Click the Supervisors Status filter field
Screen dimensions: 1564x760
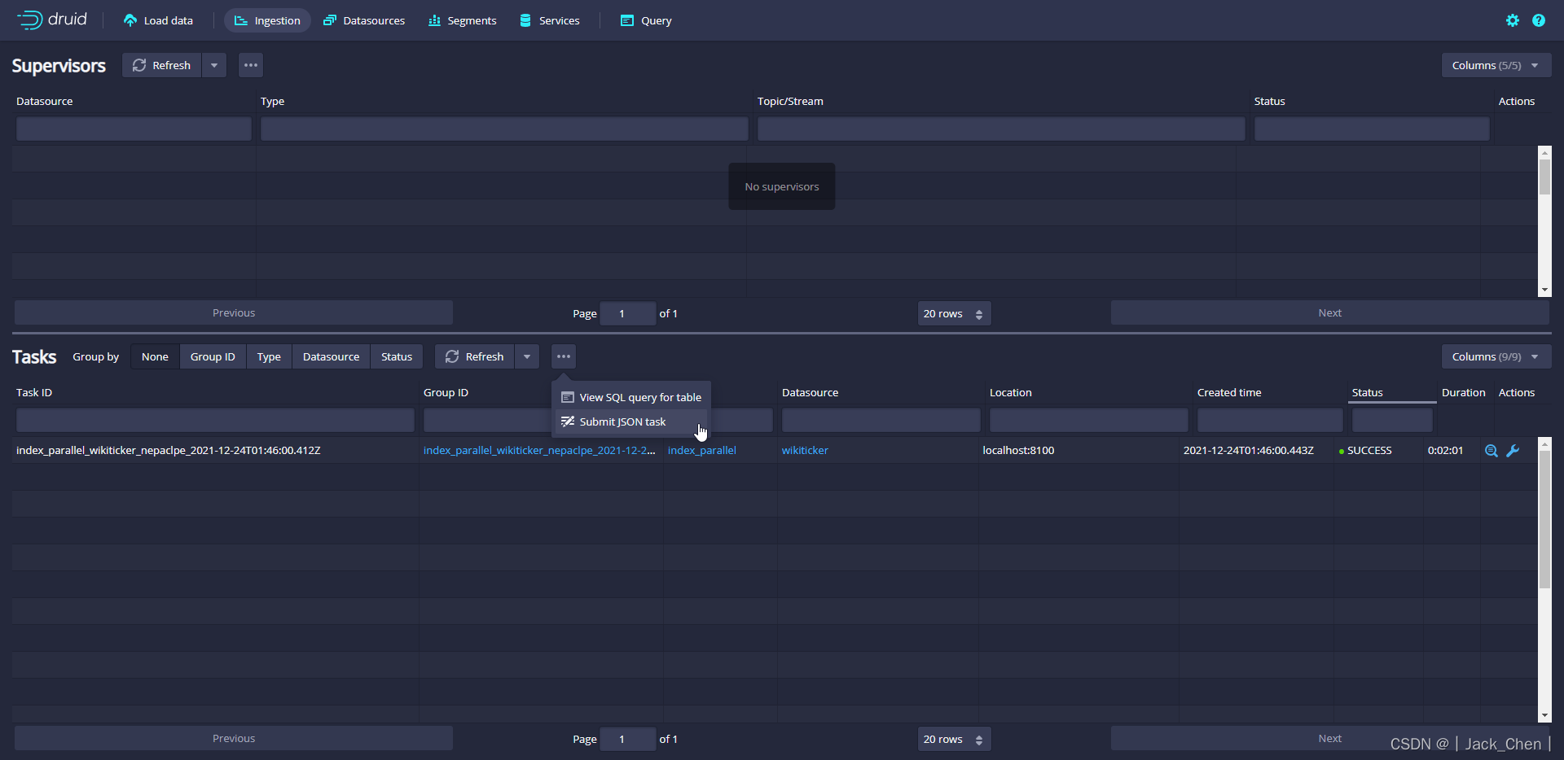click(x=1372, y=129)
